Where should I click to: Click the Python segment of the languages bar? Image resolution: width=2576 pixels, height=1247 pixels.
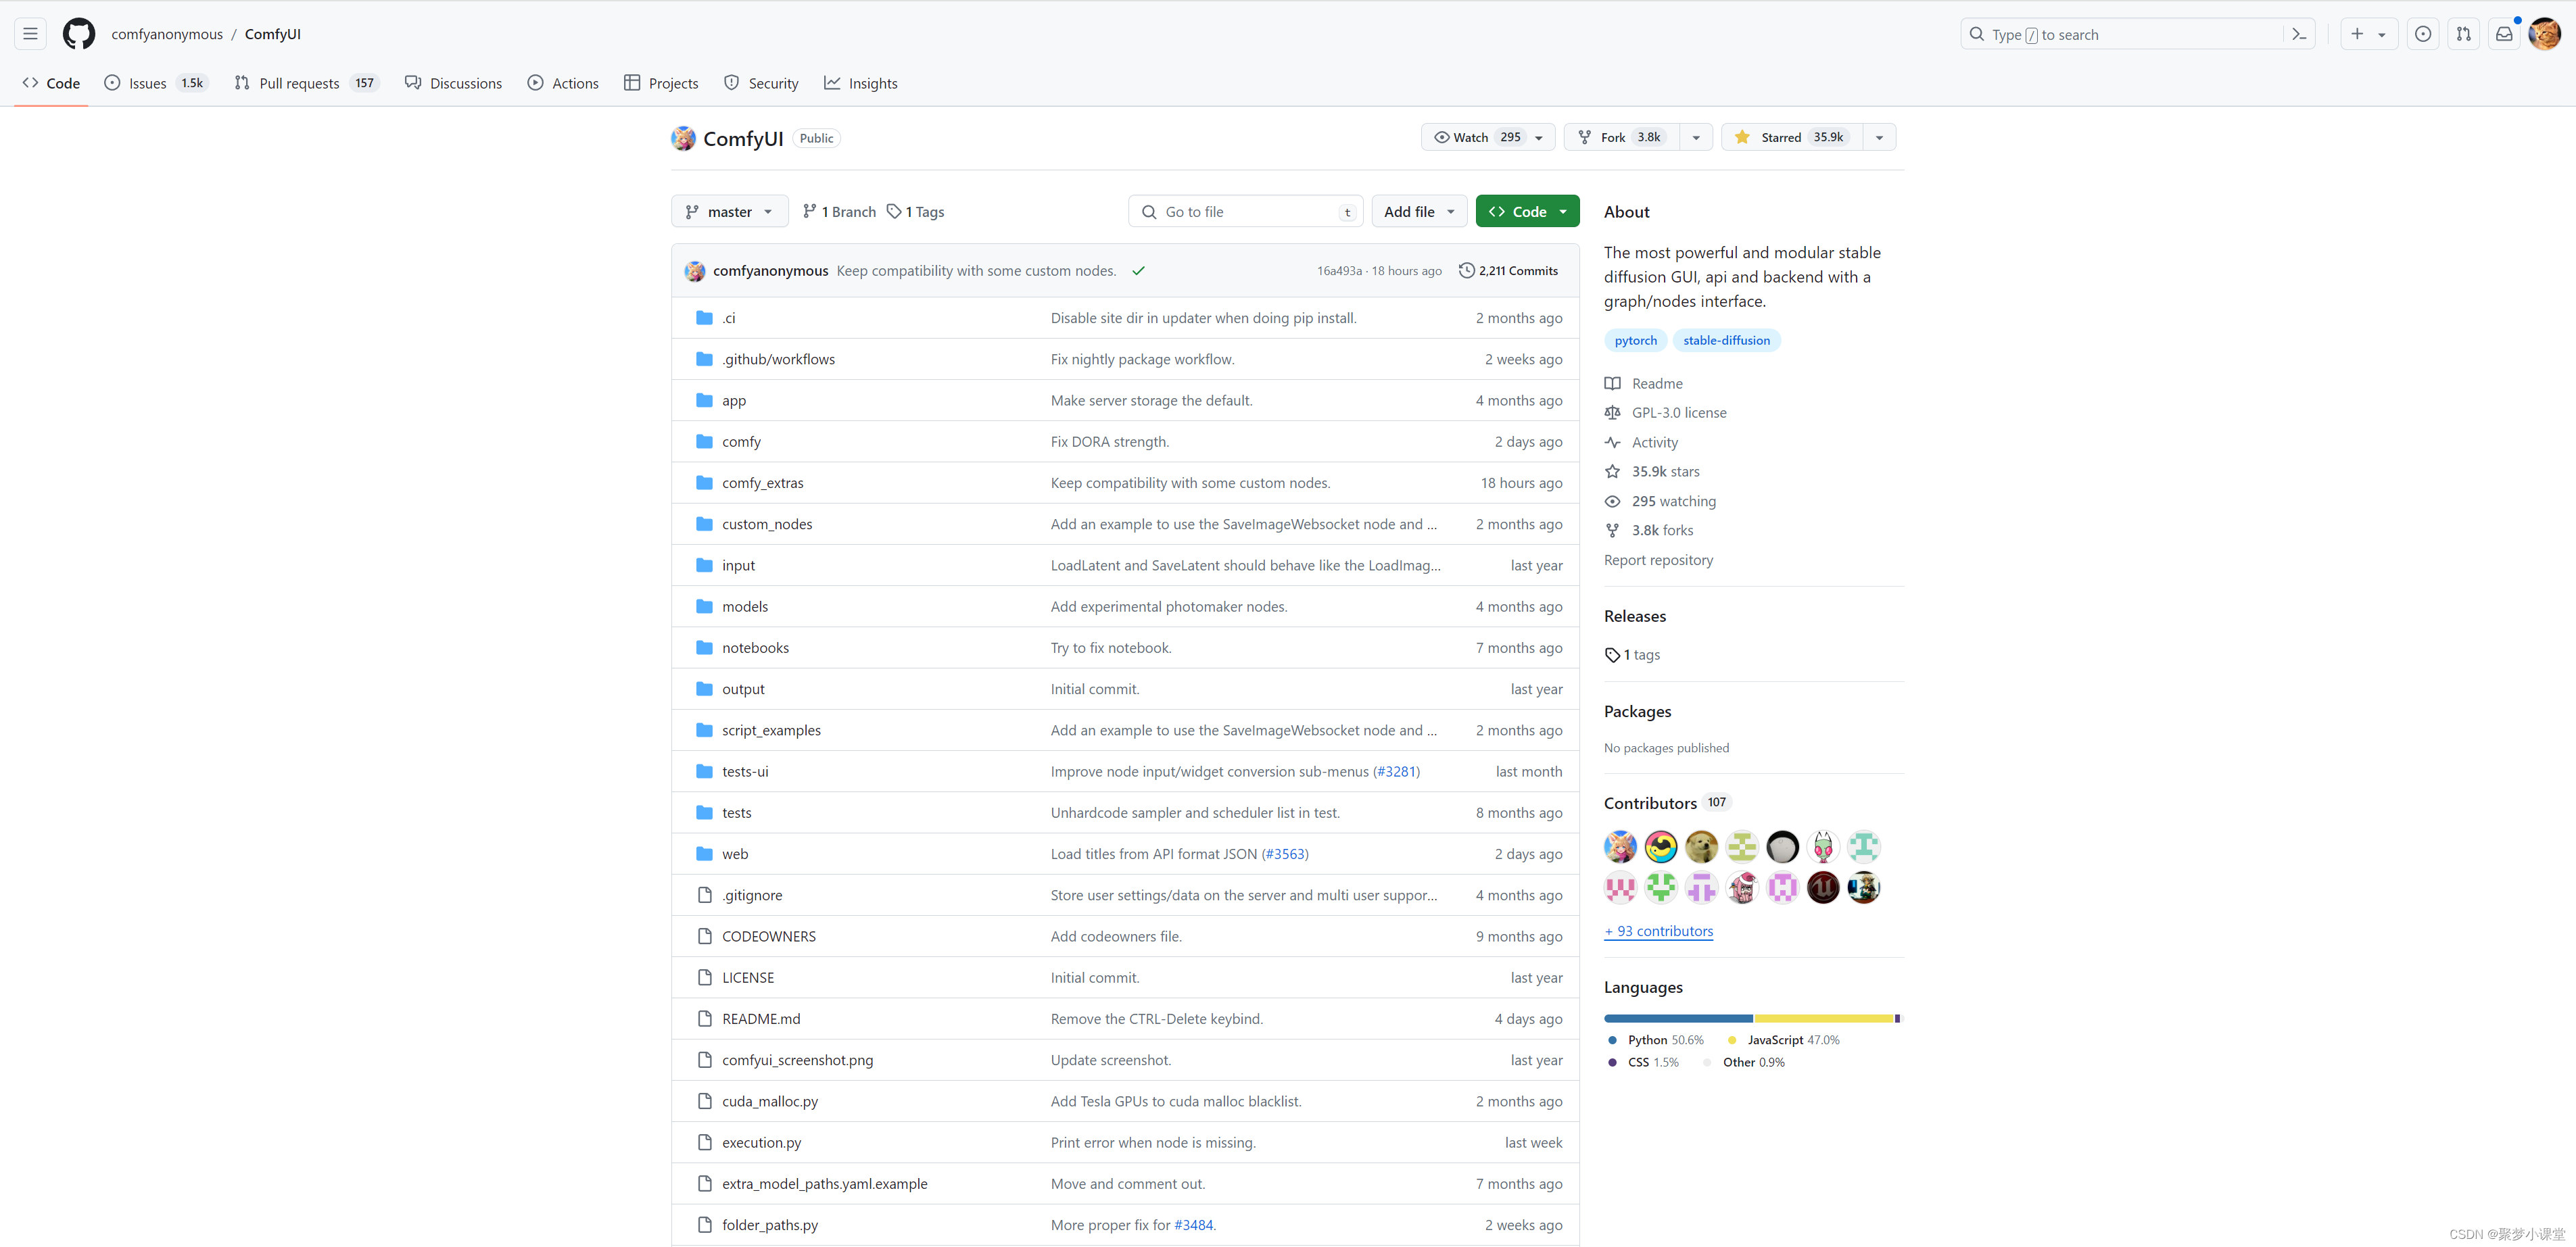[1677, 1018]
